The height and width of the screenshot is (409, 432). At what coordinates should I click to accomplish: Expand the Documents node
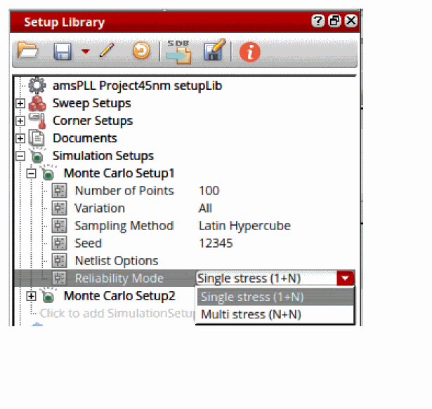tap(20, 138)
